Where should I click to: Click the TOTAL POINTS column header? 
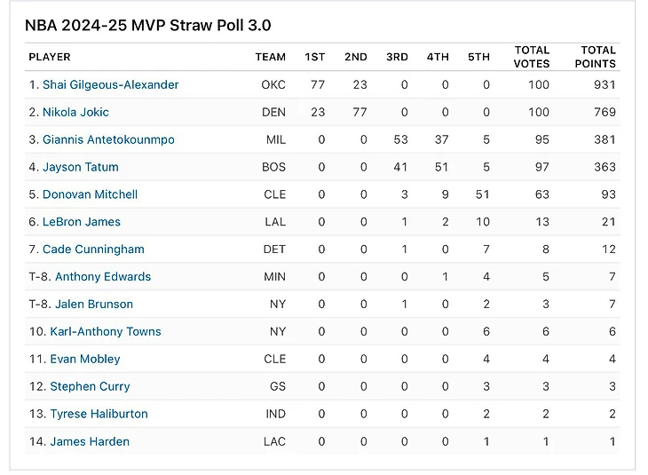[595, 57]
